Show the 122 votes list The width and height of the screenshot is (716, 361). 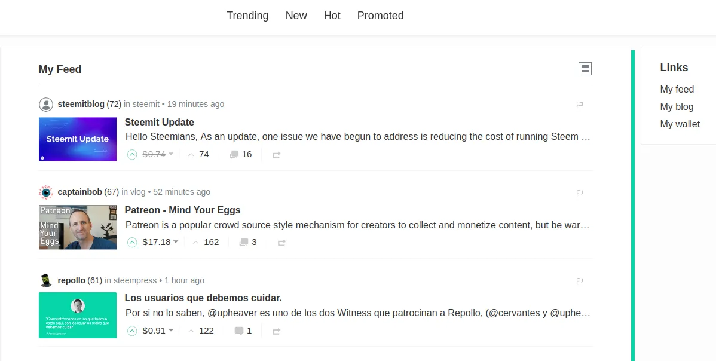[x=201, y=331]
